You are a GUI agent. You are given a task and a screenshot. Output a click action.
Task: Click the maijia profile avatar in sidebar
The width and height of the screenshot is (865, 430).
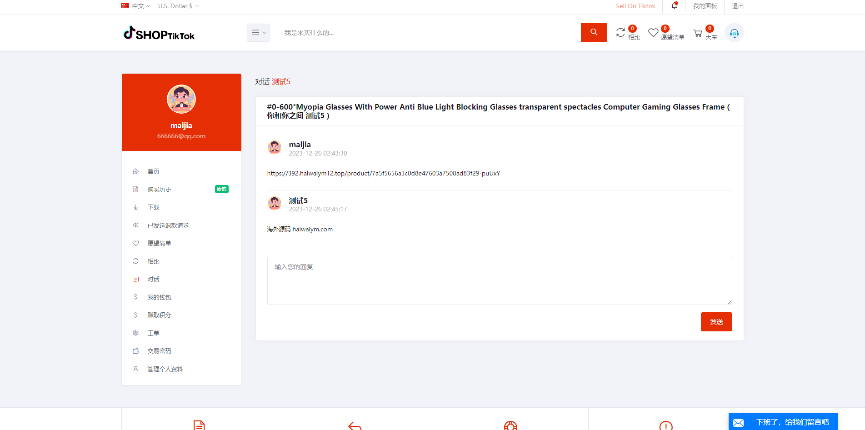coord(181,99)
